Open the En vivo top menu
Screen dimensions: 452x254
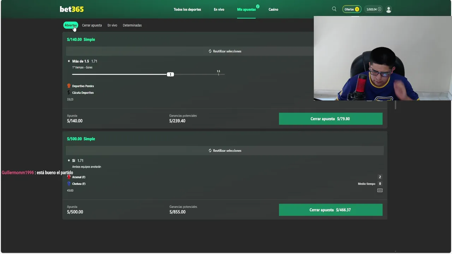click(219, 10)
